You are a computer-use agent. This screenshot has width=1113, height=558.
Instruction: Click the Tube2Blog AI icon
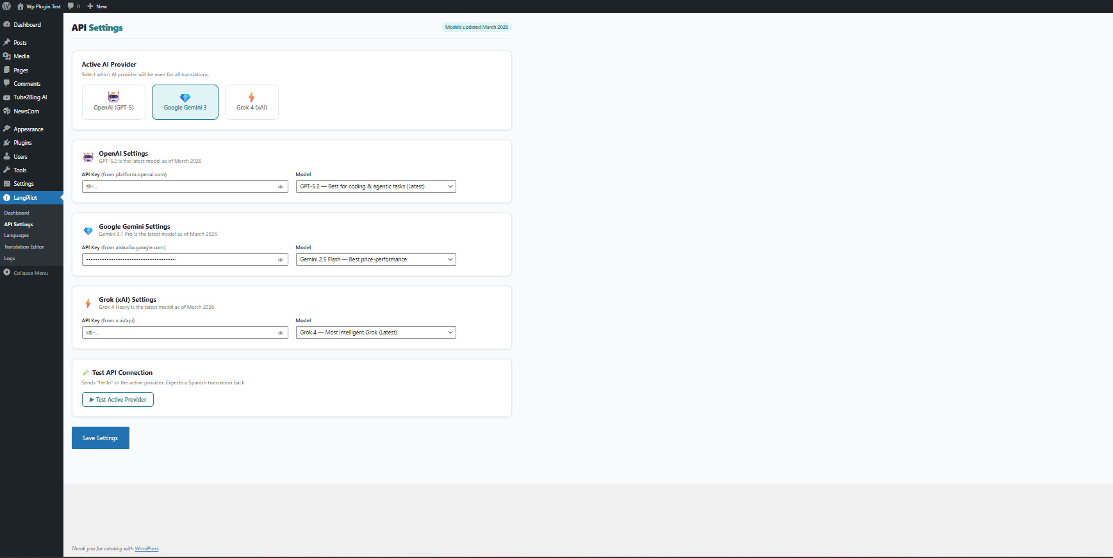pos(7,97)
